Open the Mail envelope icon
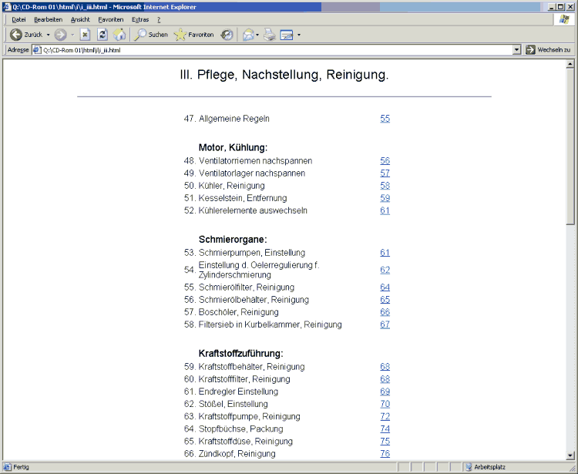 point(248,35)
